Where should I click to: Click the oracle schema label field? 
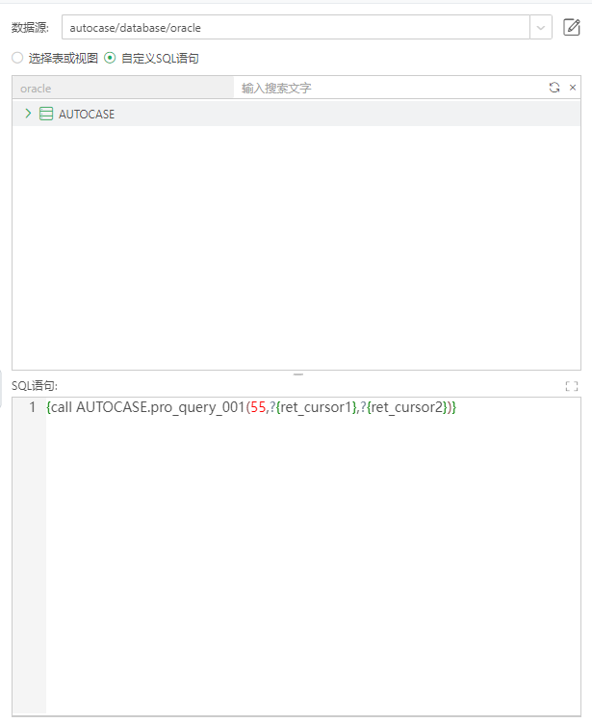click(123, 88)
